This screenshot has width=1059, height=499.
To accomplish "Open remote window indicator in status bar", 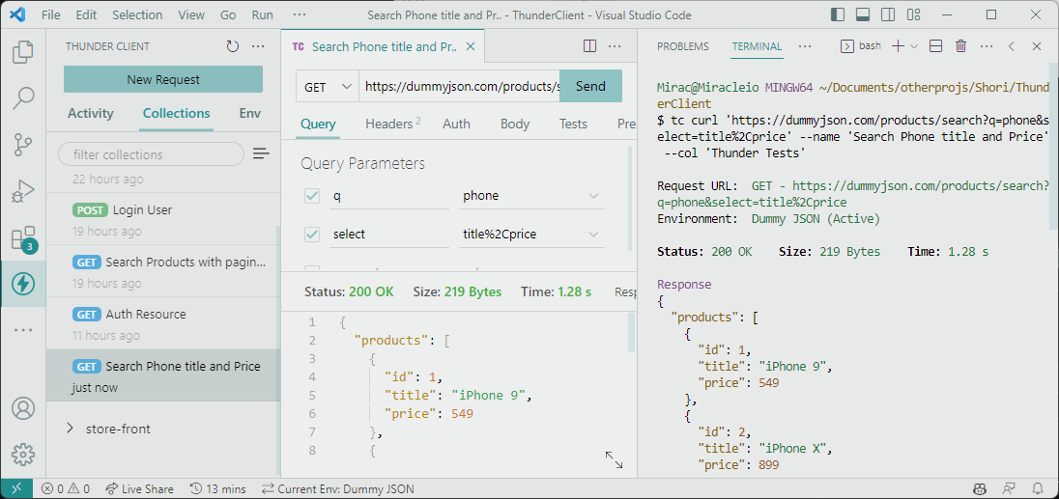I will [16, 489].
